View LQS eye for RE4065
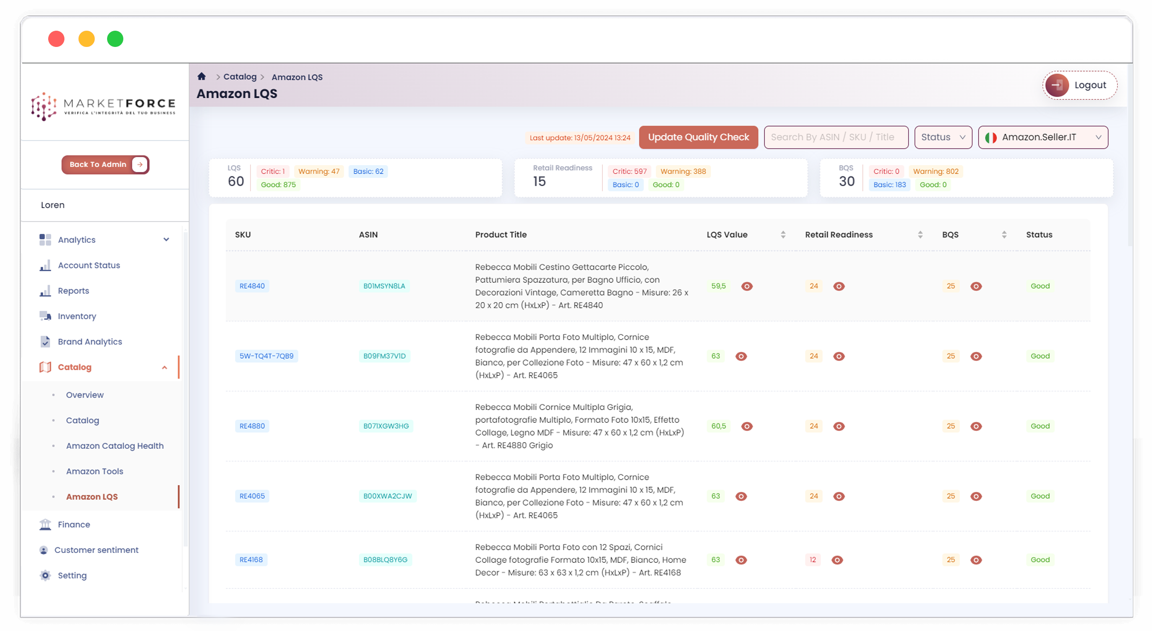The height and width of the screenshot is (631, 1152). point(742,496)
